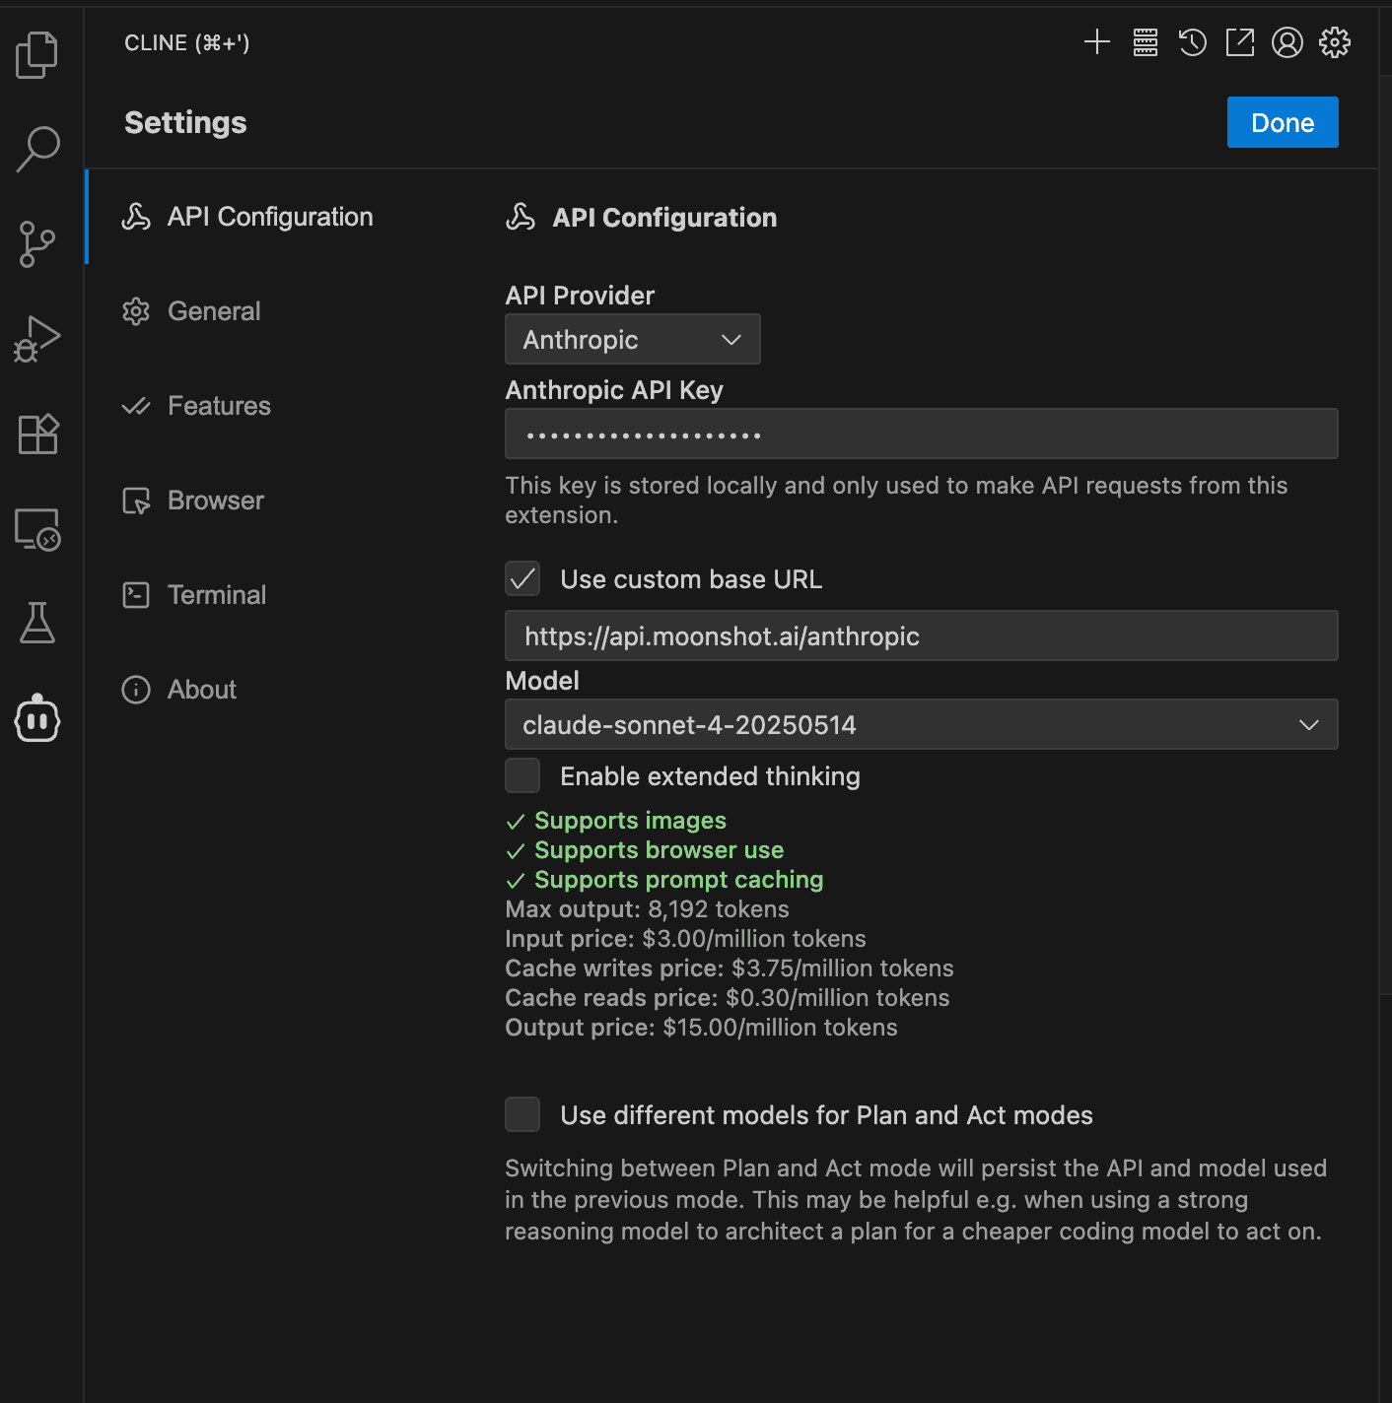Open task History clock icon

coord(1193,42)
